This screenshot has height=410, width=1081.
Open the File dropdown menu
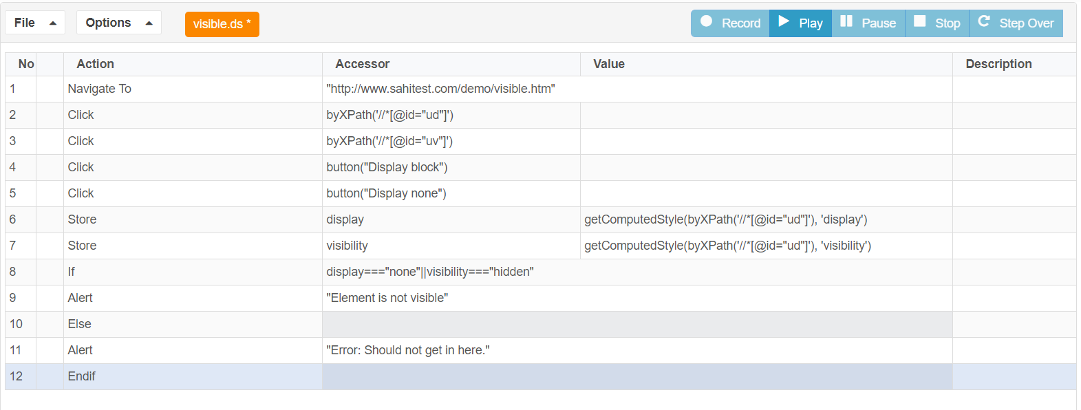(35, 23)
